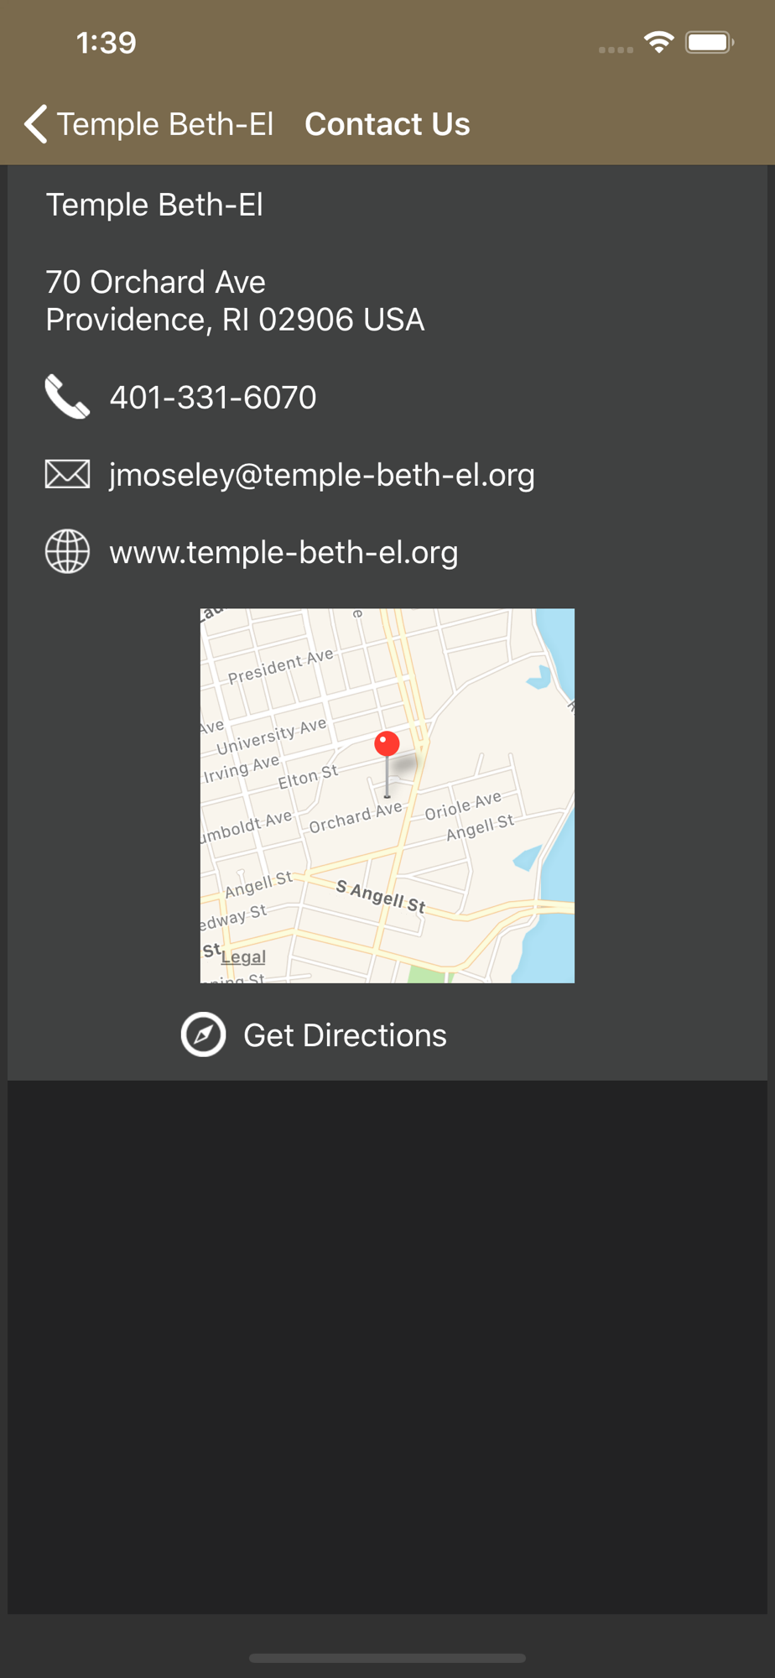This screenshot has height=1678, width=775.
Task: Call the number 401-331-6070
Action: [213, 398]
